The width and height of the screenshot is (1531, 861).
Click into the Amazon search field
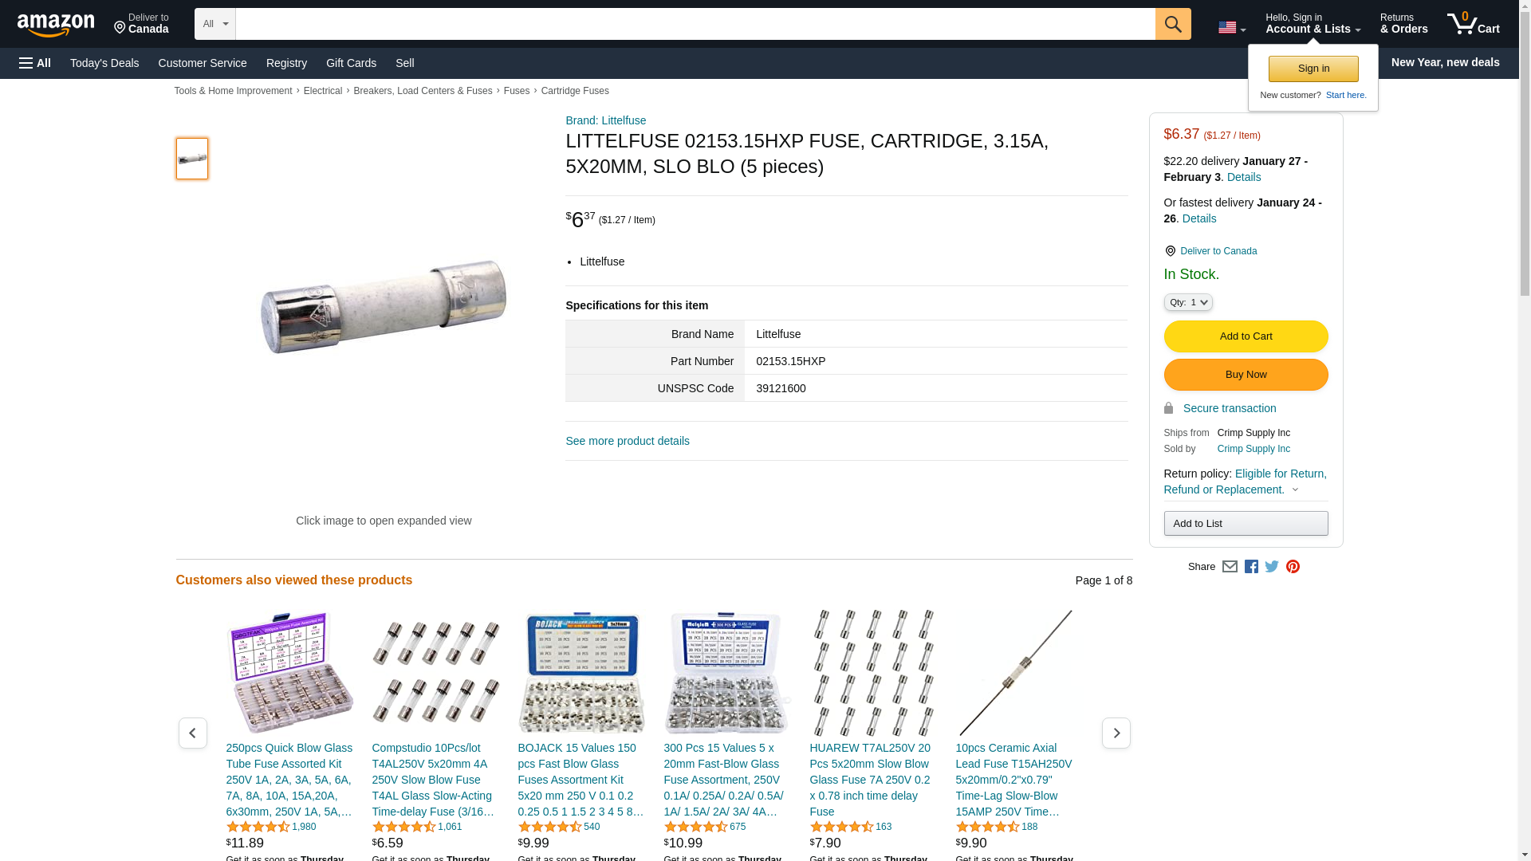pyautogui.click(x=695, y=24)
